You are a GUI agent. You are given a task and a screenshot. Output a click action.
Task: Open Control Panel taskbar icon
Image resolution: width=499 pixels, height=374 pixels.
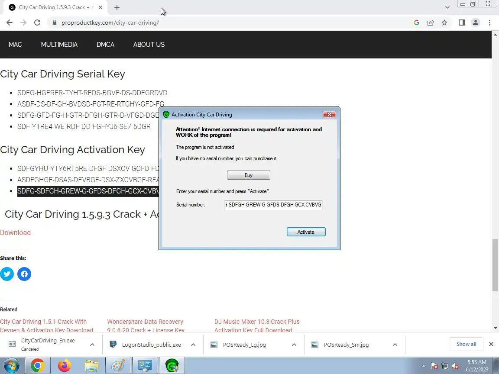tap(145, 366)
